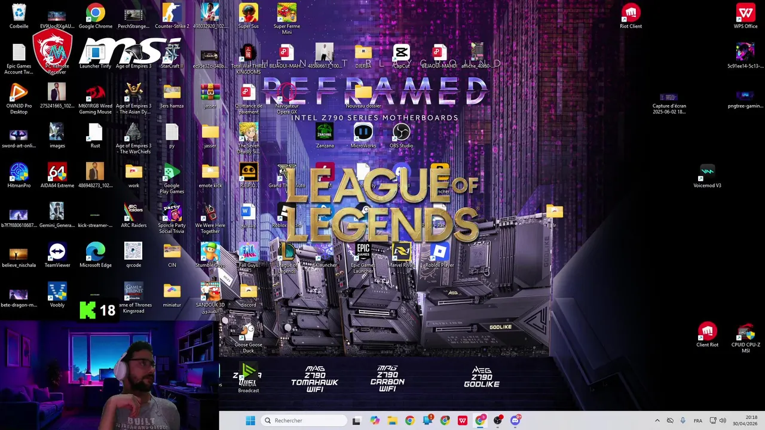Open Copilot from the taskbar
The height and width of the screenshot is (430, 765).
375,420
